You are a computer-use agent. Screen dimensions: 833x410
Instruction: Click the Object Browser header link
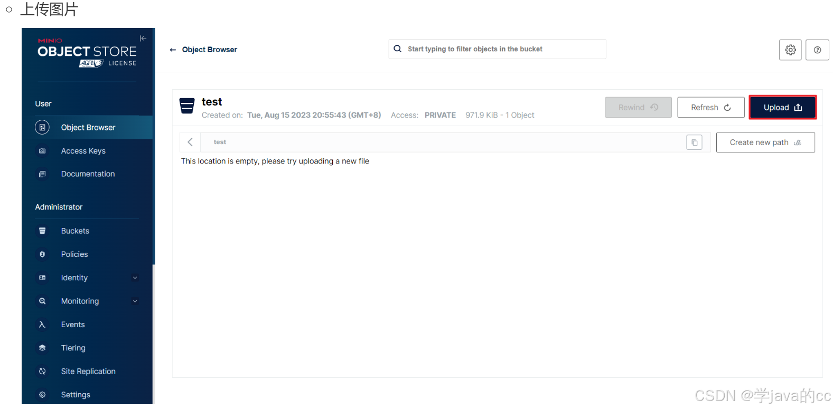210,50
